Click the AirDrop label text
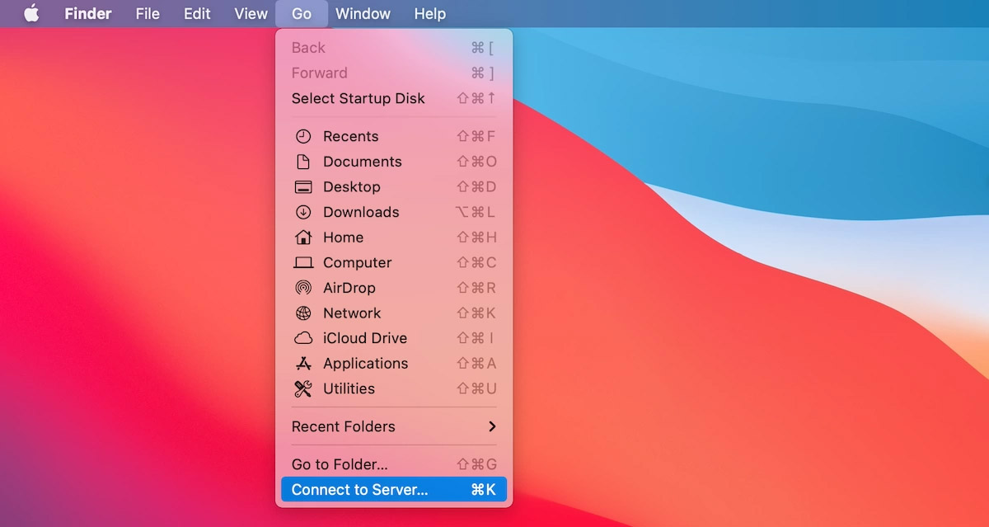This screenshot has width=989, height=527. pyautogui.click(x=349, y=288)
